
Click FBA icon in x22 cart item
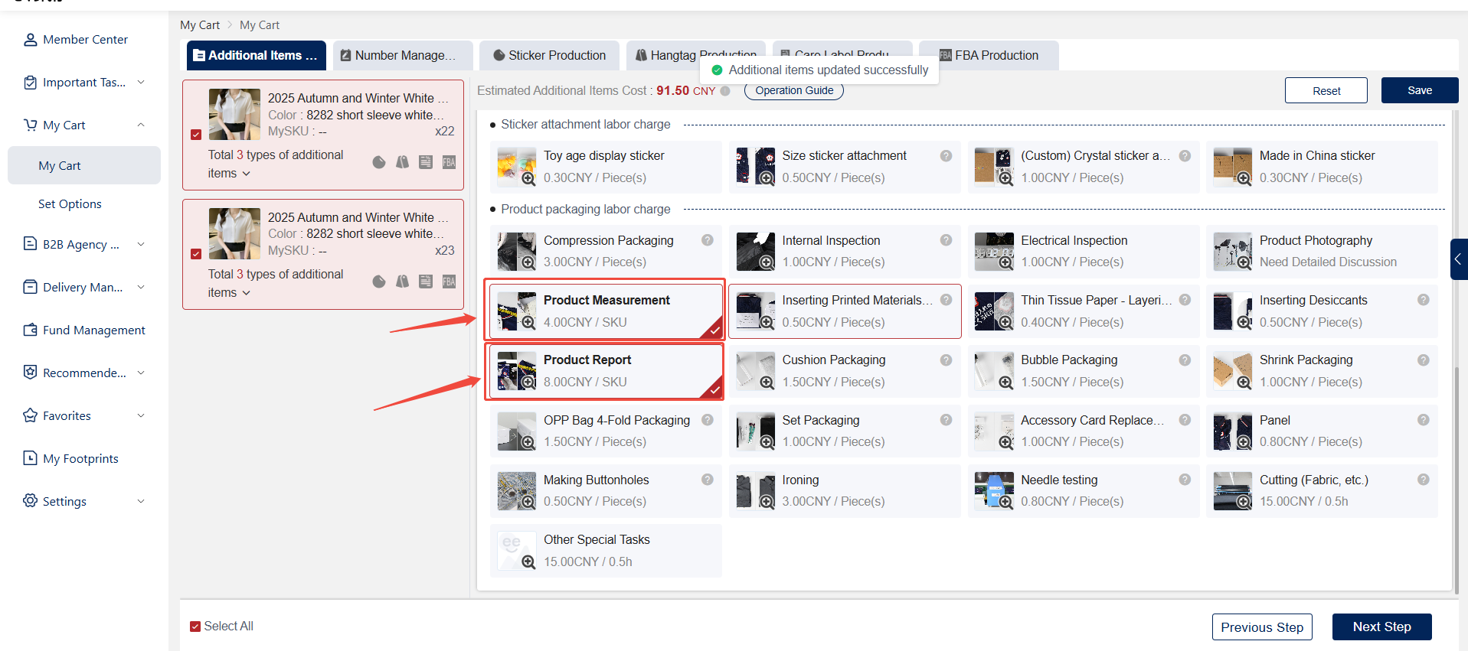449,162
